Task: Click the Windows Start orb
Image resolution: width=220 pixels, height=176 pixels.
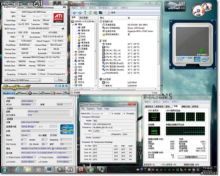Action: (4, 170)
